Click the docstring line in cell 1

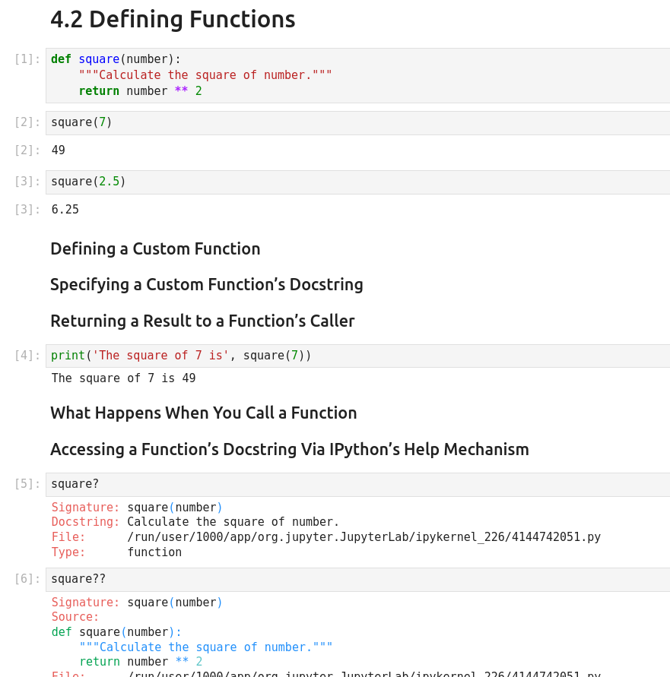205,75
